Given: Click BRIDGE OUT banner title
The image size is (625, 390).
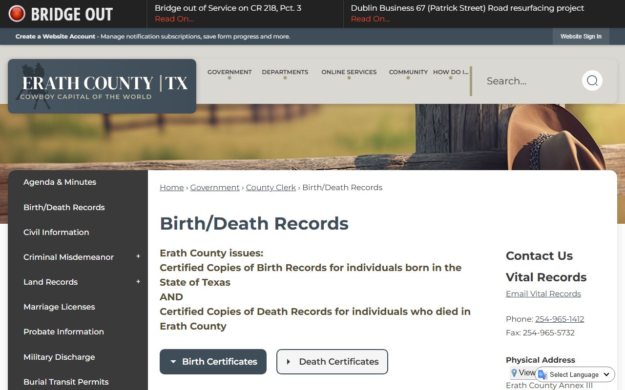Looking at the screenshot, I should tap(72, 14).
